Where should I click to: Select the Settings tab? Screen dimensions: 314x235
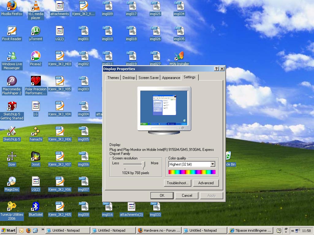pos(190,77)
